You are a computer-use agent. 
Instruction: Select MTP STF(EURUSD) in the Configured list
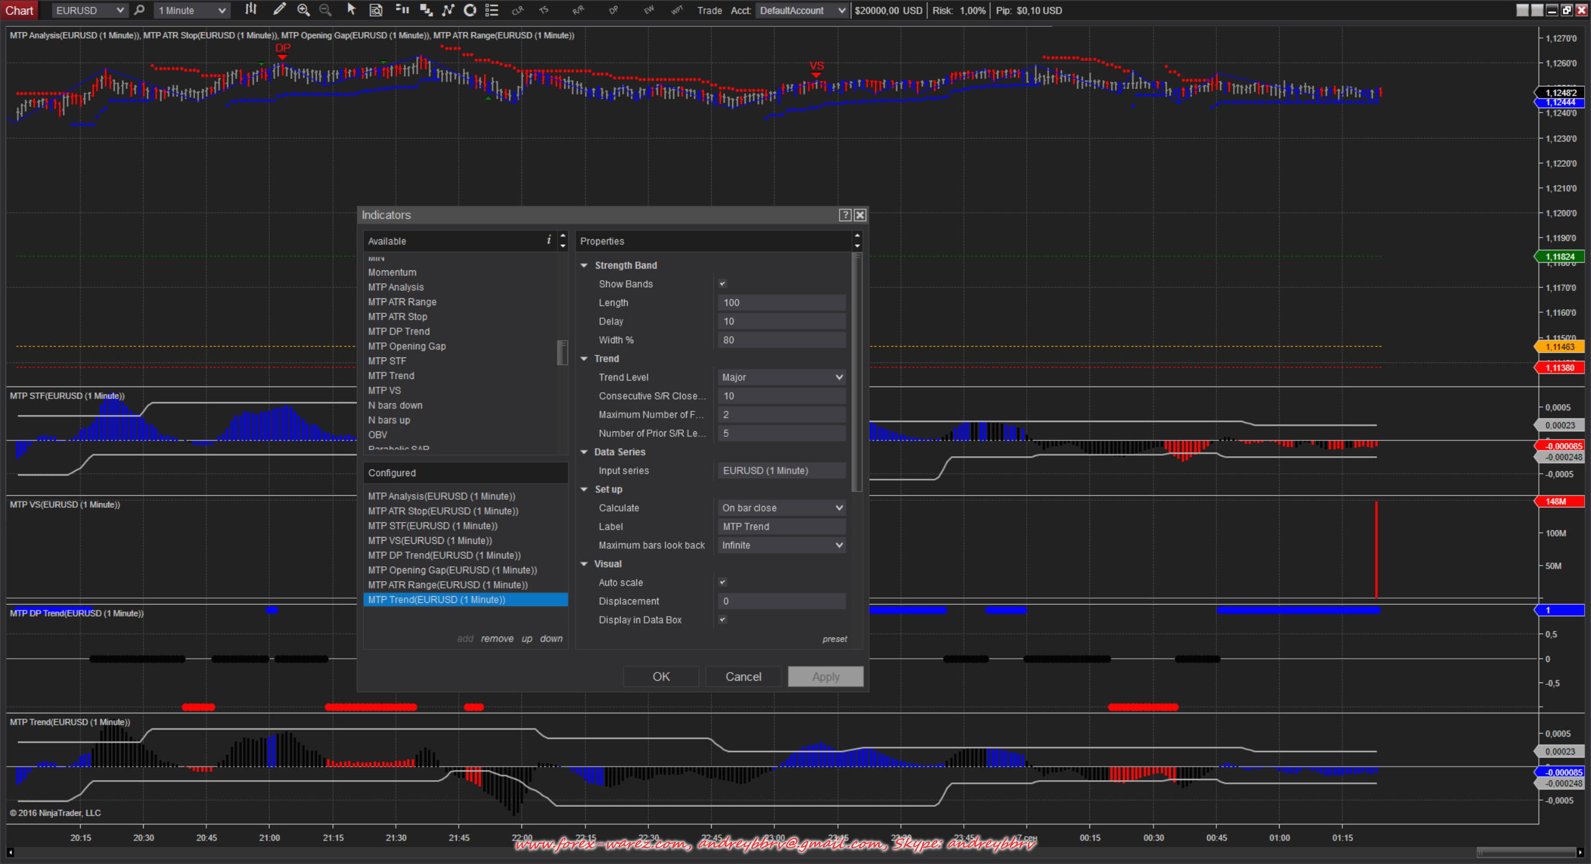click(433, 526)
